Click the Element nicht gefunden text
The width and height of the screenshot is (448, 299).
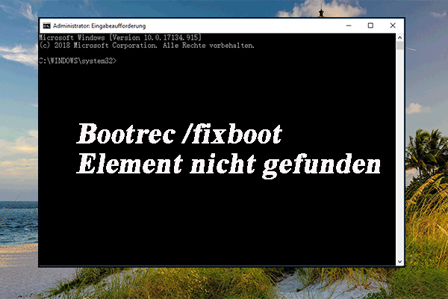(x=228, y=165)
